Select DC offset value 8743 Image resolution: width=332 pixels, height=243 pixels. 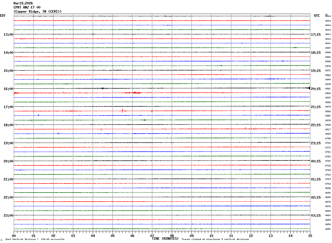[328, 161]
